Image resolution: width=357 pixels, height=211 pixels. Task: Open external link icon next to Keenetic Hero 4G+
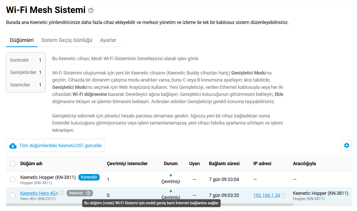(62, 193)
